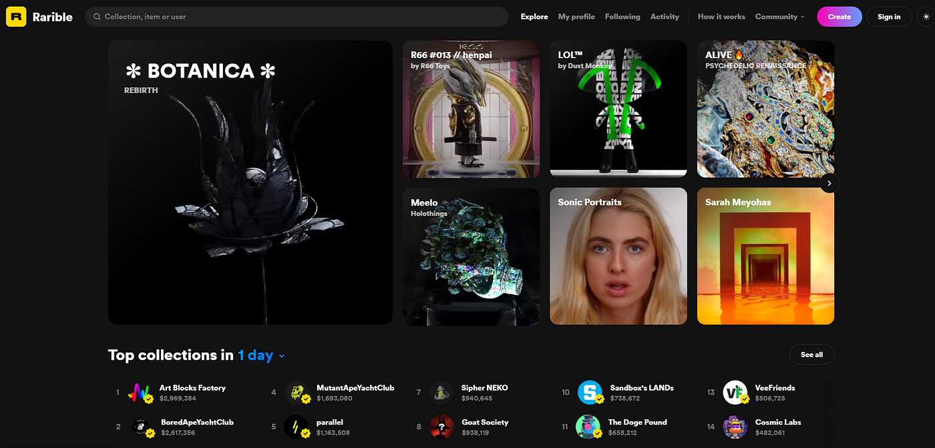Click the Cosmic Labs avatar icon

(x=735, y=427)
